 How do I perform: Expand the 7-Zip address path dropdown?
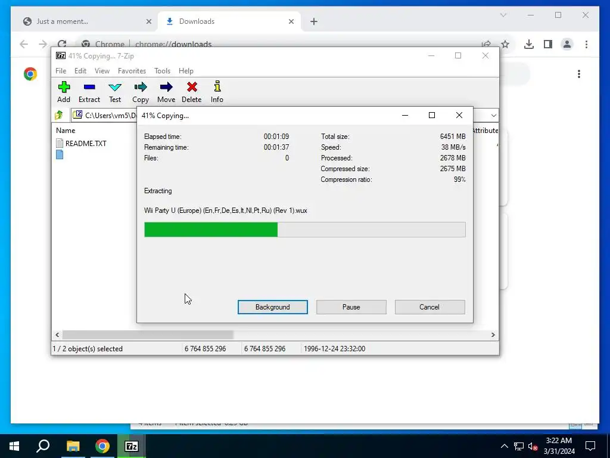click(x=493, y=115)
